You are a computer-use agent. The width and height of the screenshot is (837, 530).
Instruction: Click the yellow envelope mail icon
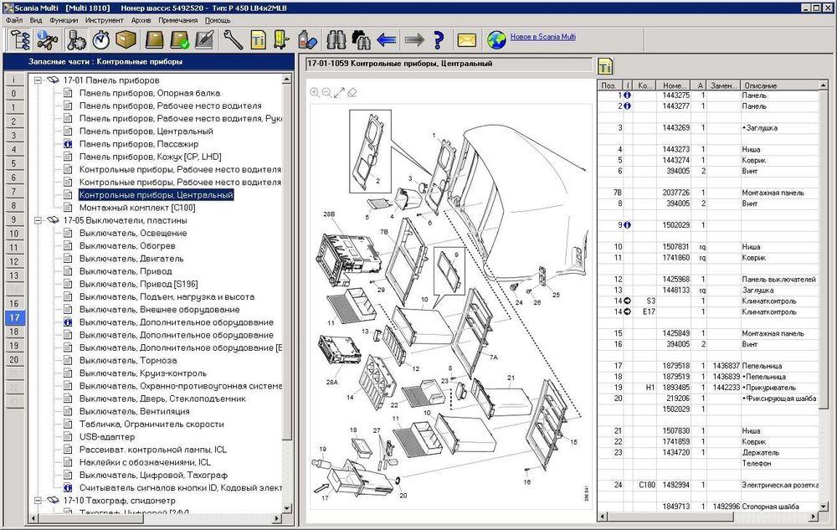point(466,39)
